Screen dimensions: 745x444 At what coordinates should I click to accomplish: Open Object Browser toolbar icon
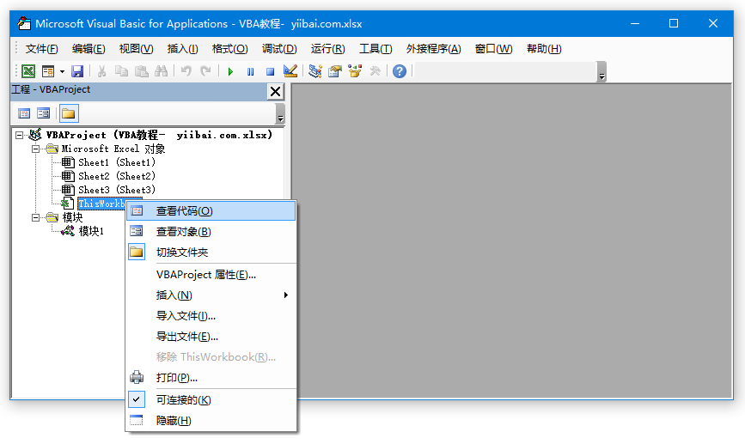click(355, 71)
